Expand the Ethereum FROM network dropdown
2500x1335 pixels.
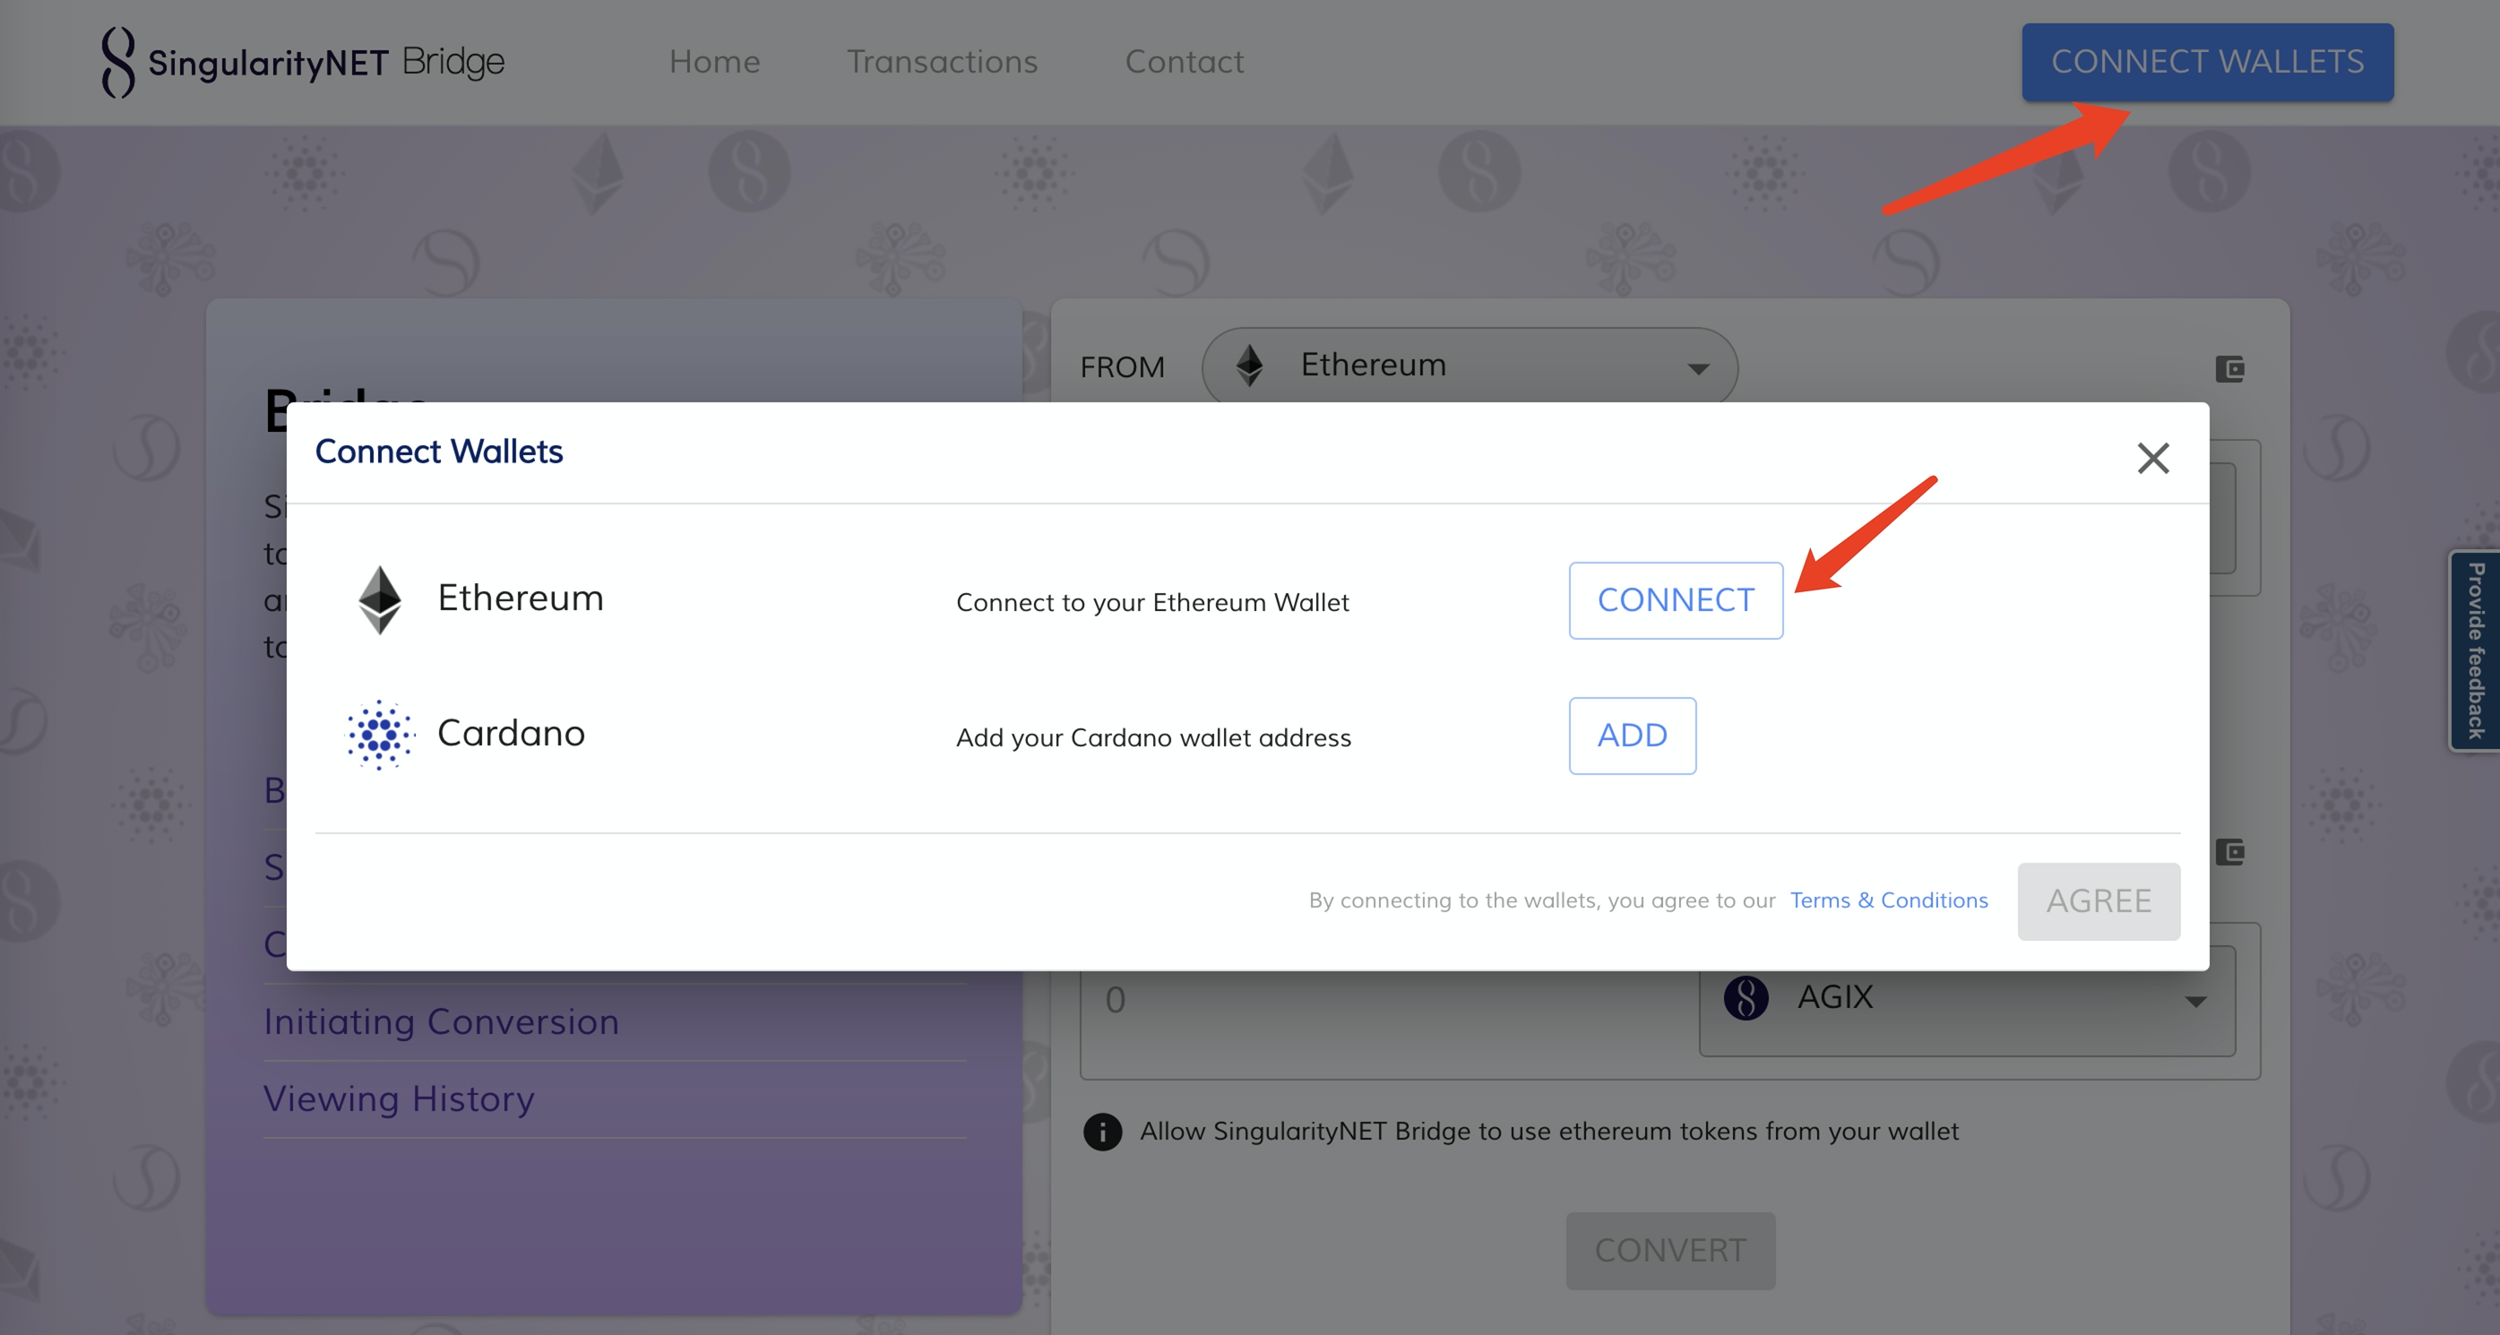[x=1697, y=368]
